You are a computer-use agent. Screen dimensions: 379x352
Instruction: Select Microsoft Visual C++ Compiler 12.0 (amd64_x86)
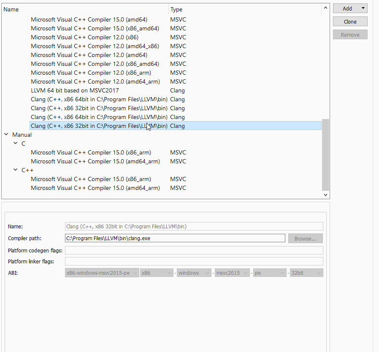click(x=95, y=46)
